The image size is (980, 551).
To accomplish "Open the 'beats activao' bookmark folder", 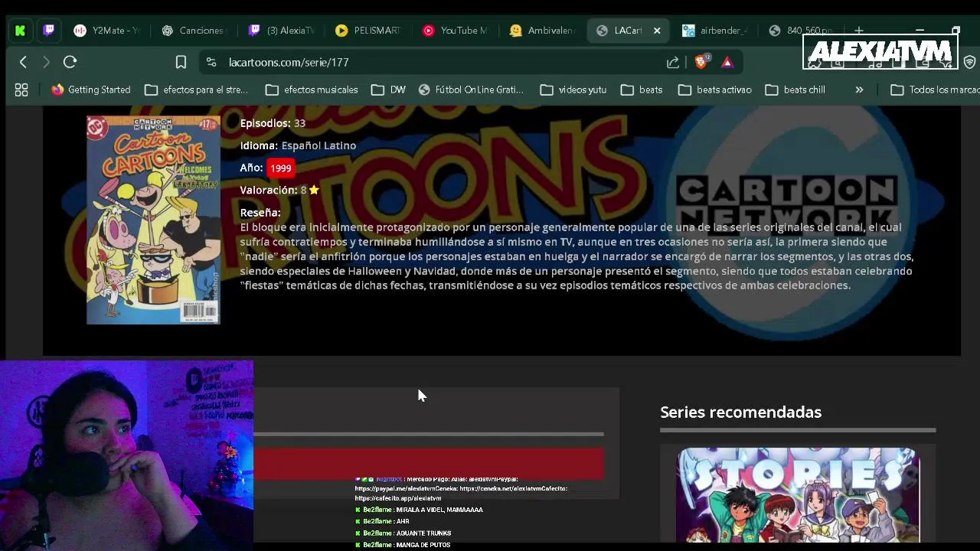I will pyautogui.click(x=715, y=90).
